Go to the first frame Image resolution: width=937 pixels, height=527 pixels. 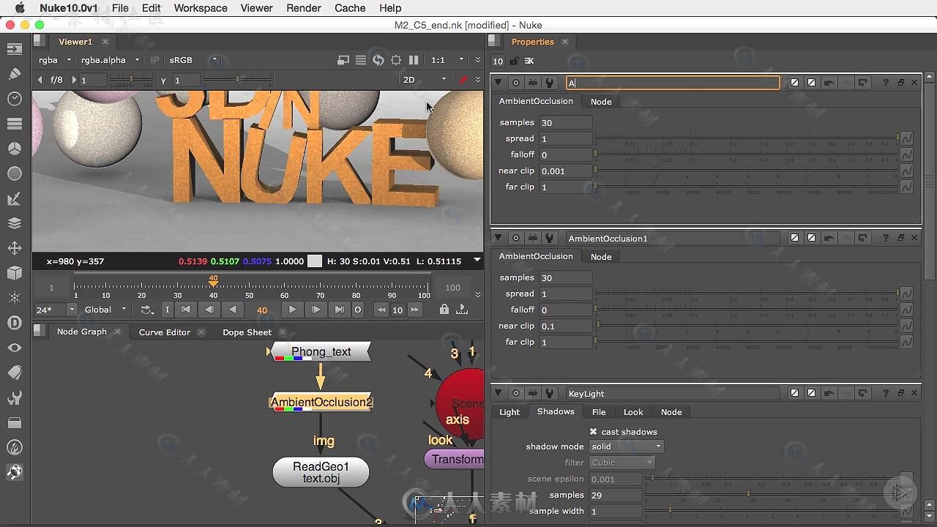[x=186, y=310]
